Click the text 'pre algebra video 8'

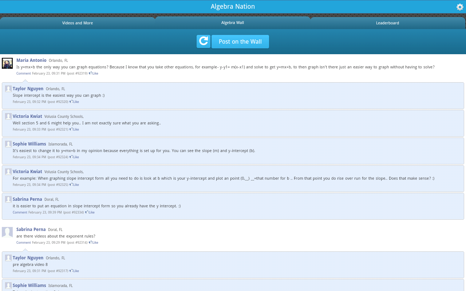point(30,265)
